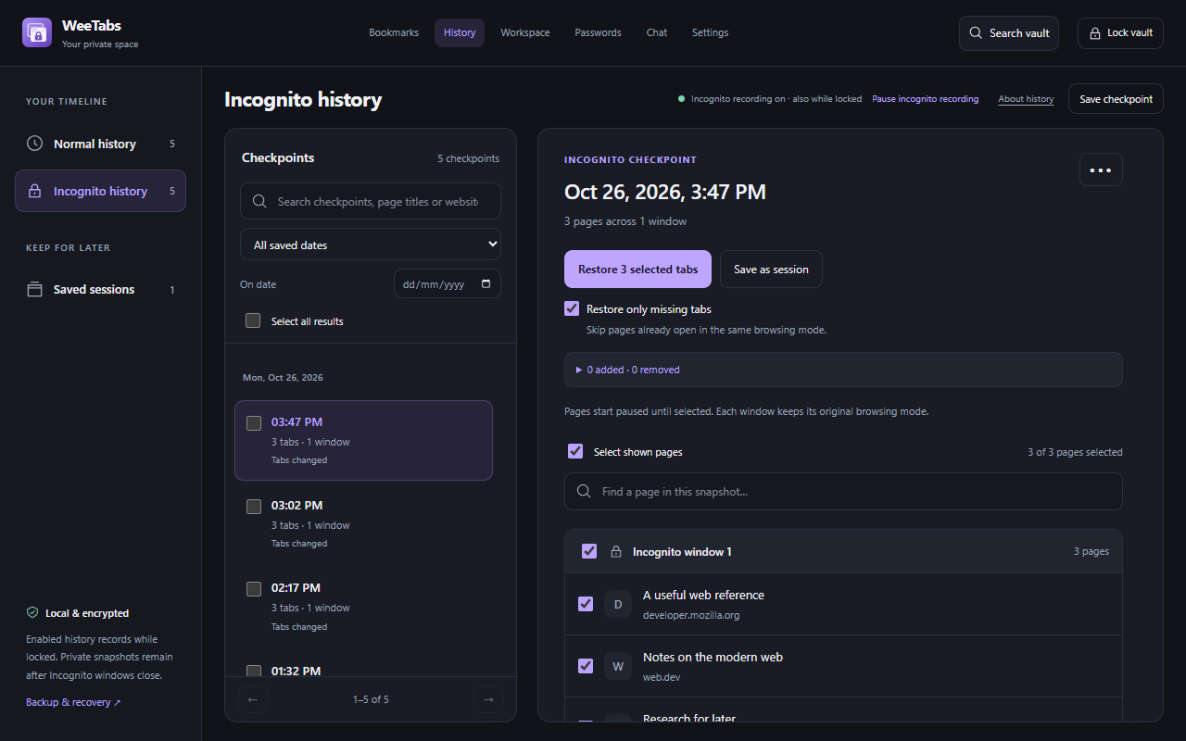Viewport: 1186px width, 741px height.
Task: Expand the 0 added · 0 removed details
Action: (x=843, y=370)
